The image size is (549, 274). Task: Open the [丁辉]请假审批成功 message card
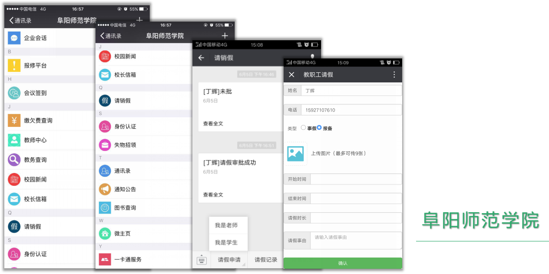pos(241,178)
